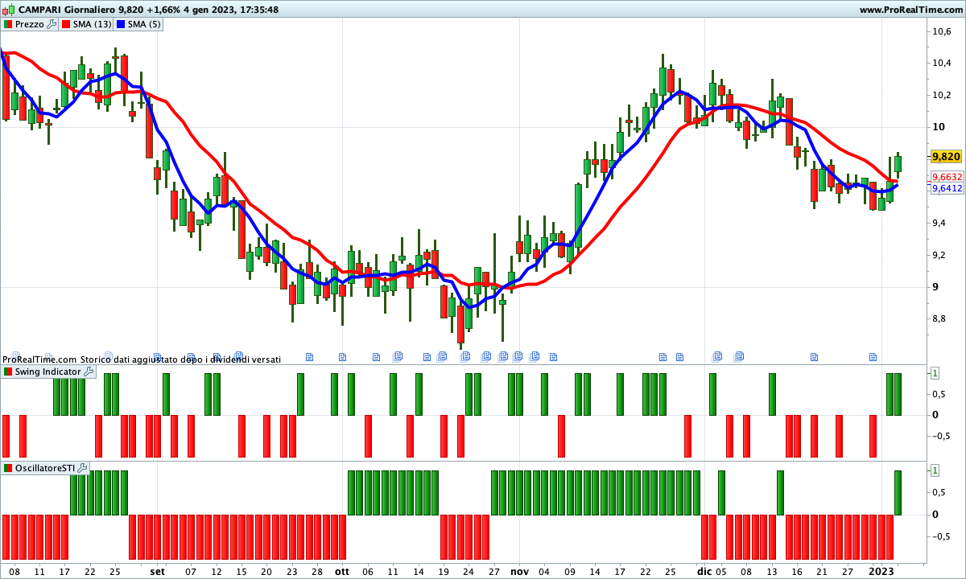The width and height of the screenshot is (966, 579).
Task: Click the 8,8 price axis value
Action: click(x=940, y=318)
